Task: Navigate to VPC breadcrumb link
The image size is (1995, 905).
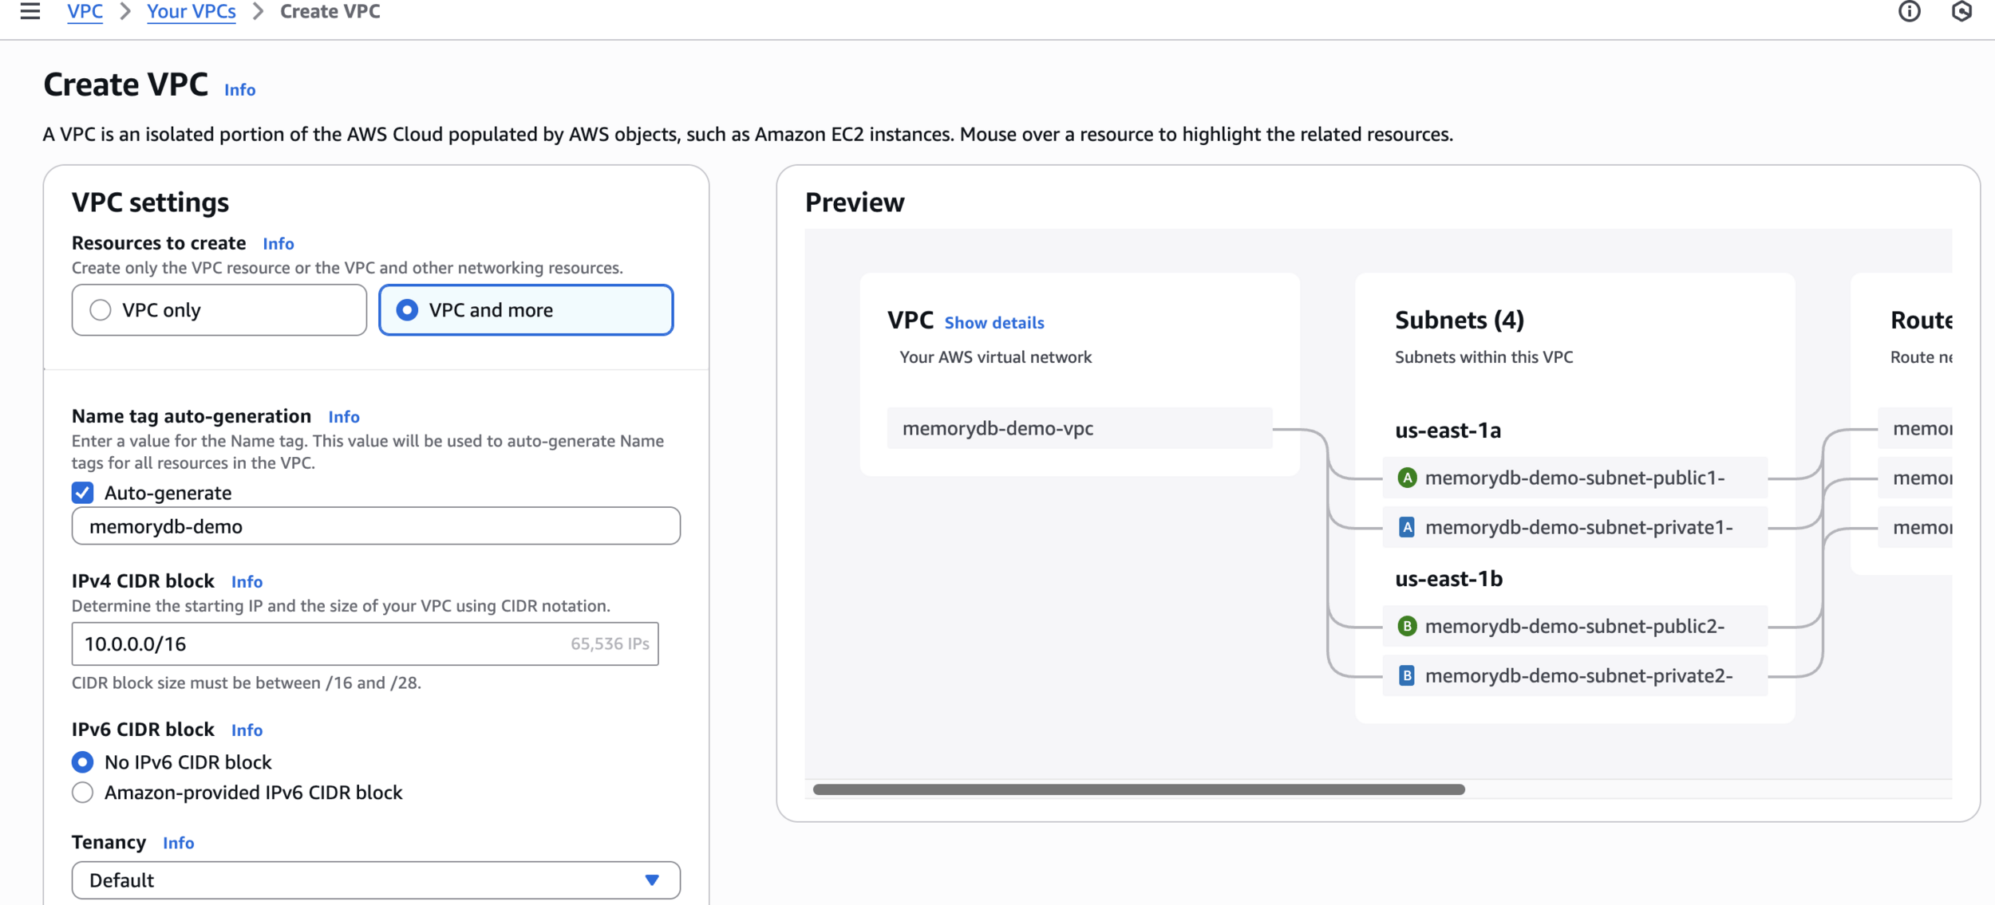Action: (x=85, y=12)
